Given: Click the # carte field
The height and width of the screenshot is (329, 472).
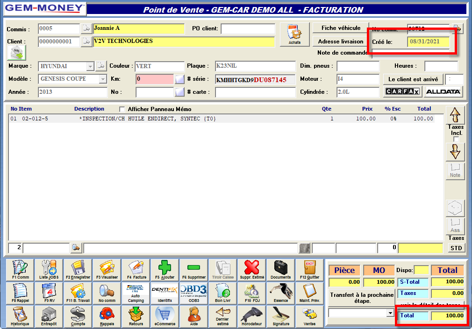Looking at the screenshot, I should click(x=255, y=92).
